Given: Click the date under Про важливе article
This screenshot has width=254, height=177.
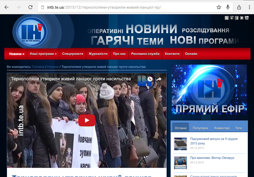Looking at the screenshot, I should click(197, 162).
